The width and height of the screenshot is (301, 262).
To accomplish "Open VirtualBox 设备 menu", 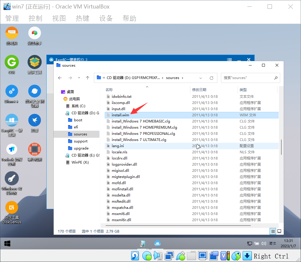I will pyautogui.click(x=106, y=18).
